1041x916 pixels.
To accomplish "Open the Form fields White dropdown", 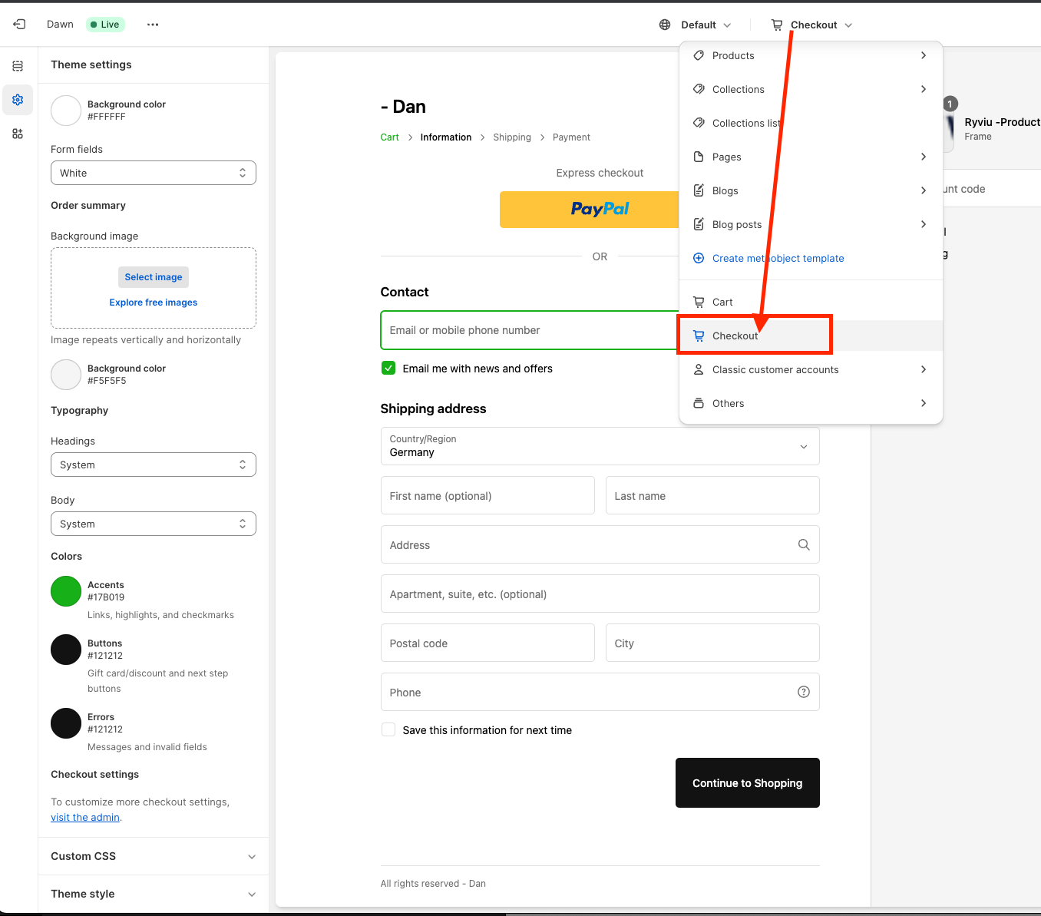I will pos(154,173).
